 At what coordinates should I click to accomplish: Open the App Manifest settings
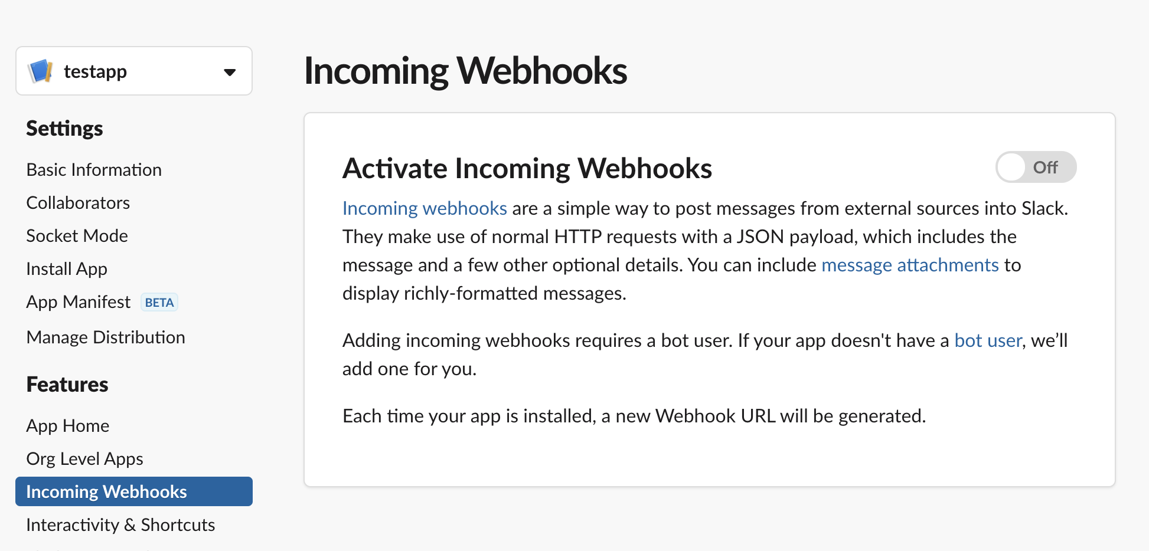click(78, 302)
